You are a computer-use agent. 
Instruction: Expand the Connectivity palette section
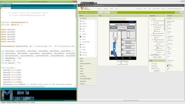coord(88,76)
